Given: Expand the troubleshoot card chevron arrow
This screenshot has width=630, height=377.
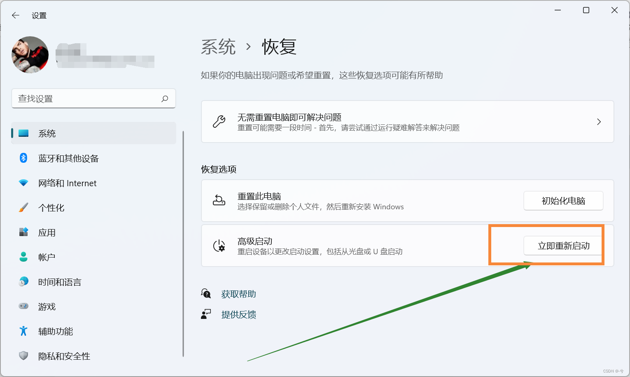Looking at the screenshot, I should pyautogui.click(x=599, y=122).
